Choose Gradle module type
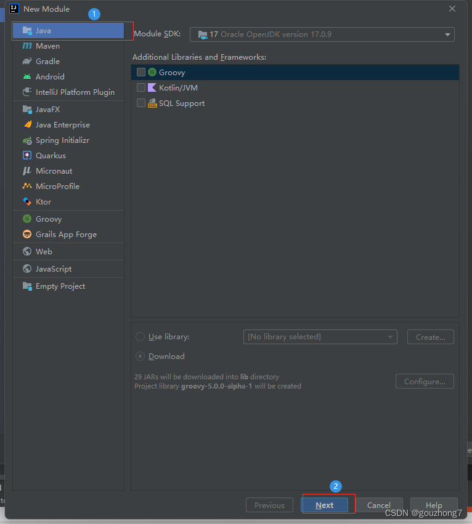Viewport: 472px width, 524px height. click(x=68, y=61)
